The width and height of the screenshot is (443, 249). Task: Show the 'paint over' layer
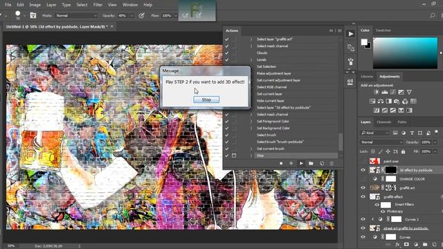click(363, 161)
